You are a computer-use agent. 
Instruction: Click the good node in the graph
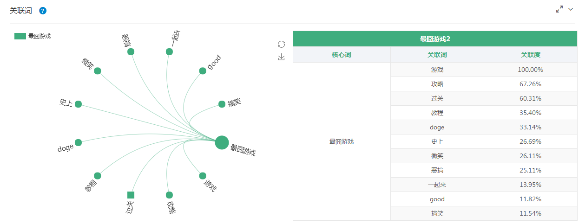[203, 70]
